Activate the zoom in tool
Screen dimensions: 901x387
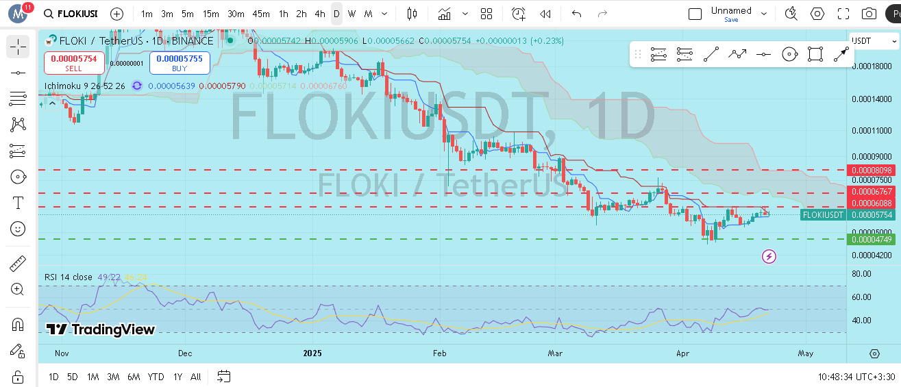click(18, 289)
